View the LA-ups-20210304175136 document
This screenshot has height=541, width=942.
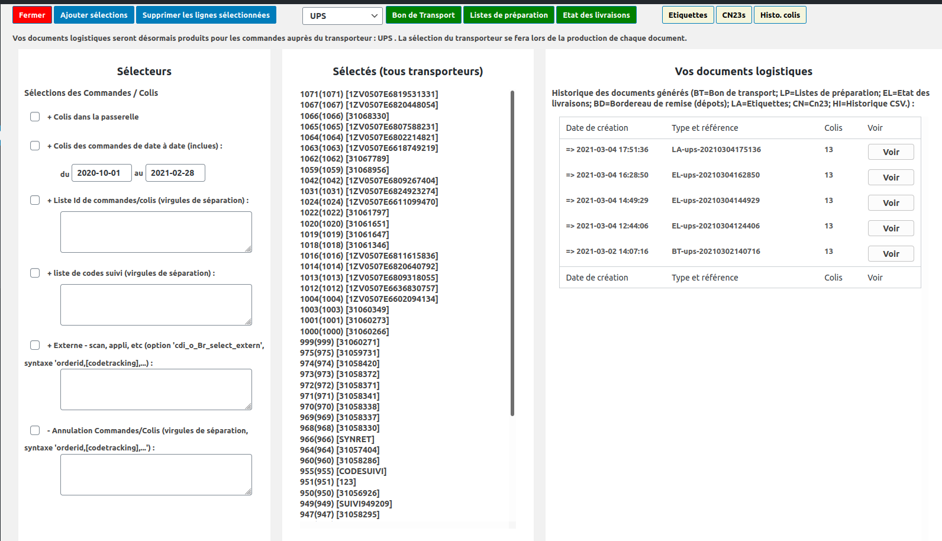891,152
